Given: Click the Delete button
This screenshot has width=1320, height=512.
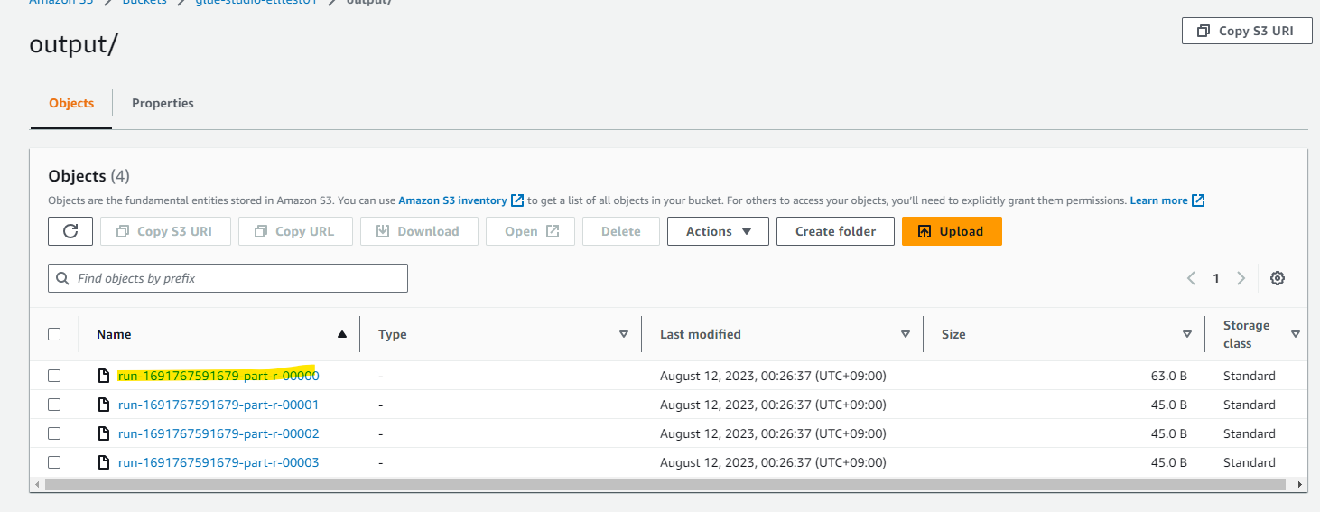Looking at the screenshot, I should (x=621, y=231).
